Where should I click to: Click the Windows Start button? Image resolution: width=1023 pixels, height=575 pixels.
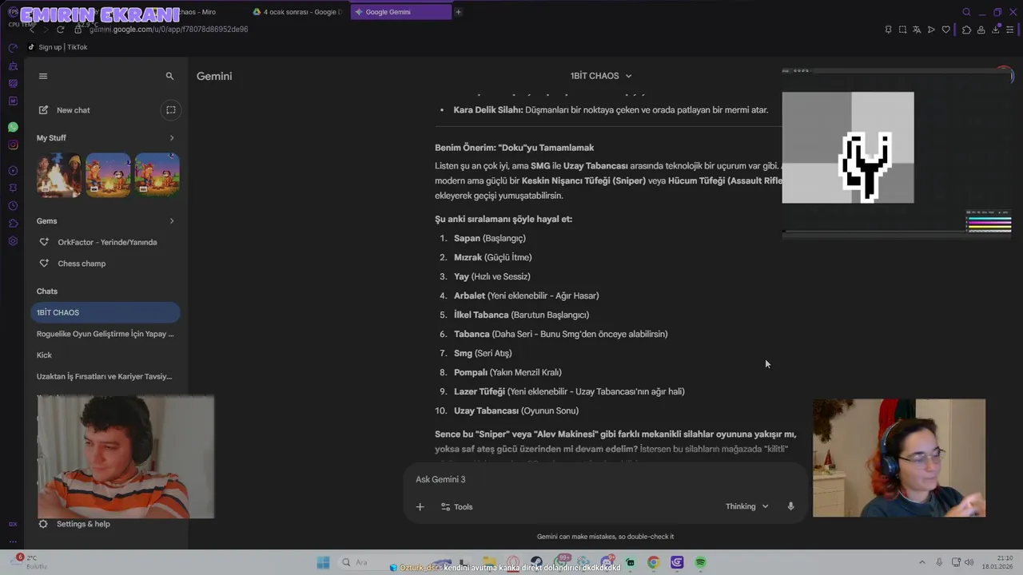(x=323, y=562)
